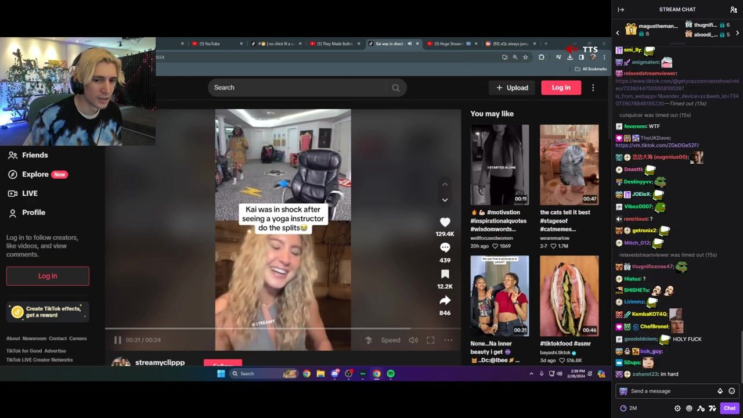This screenshot has width=743, height=418.
Task: Open the All Bookmarks folder
Action: 591,69
